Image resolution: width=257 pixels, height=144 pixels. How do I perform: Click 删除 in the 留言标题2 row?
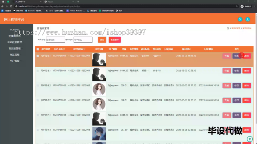click(x=246, y=130)
